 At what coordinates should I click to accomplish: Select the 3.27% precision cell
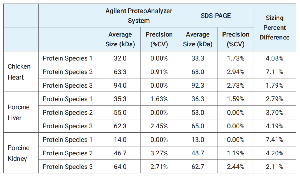tap(159, 153)
